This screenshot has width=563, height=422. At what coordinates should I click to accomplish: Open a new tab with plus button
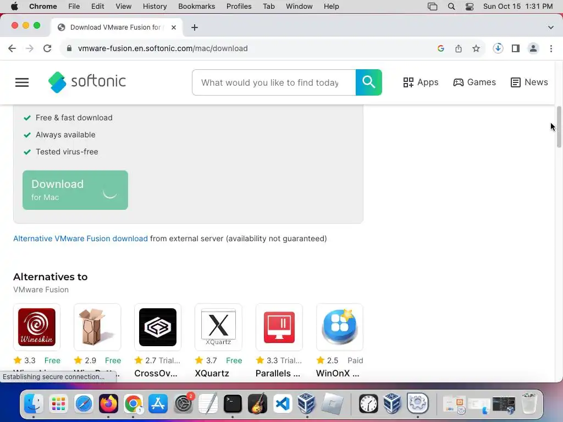(x=195, y=27)
